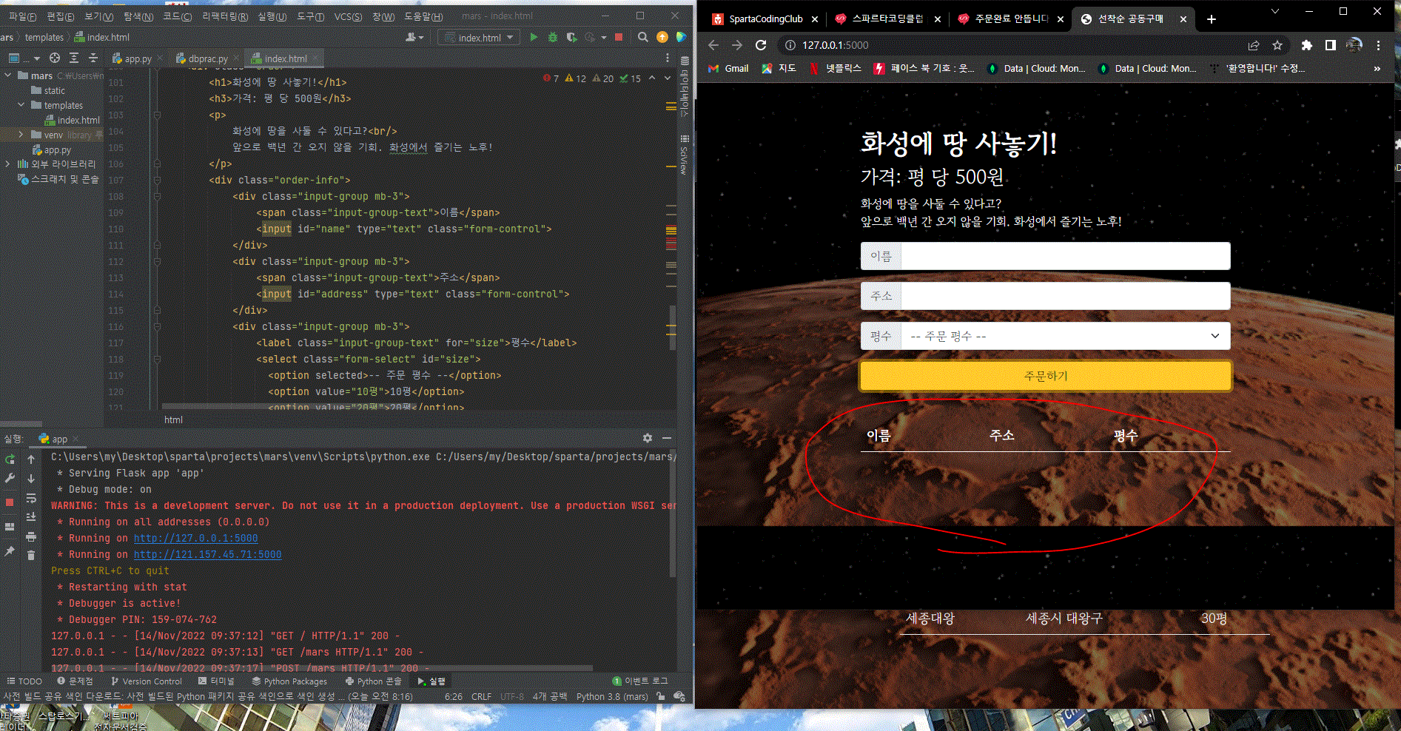Viewport: 1401px width, 731px height.
Task: Open the http://121.157.45.71:5000 console link
Action: pos(207,555)
